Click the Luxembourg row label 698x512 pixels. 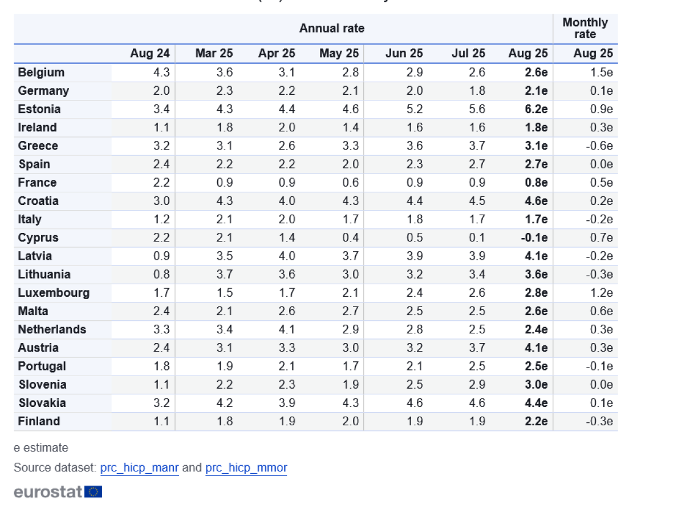click(54, 293)
